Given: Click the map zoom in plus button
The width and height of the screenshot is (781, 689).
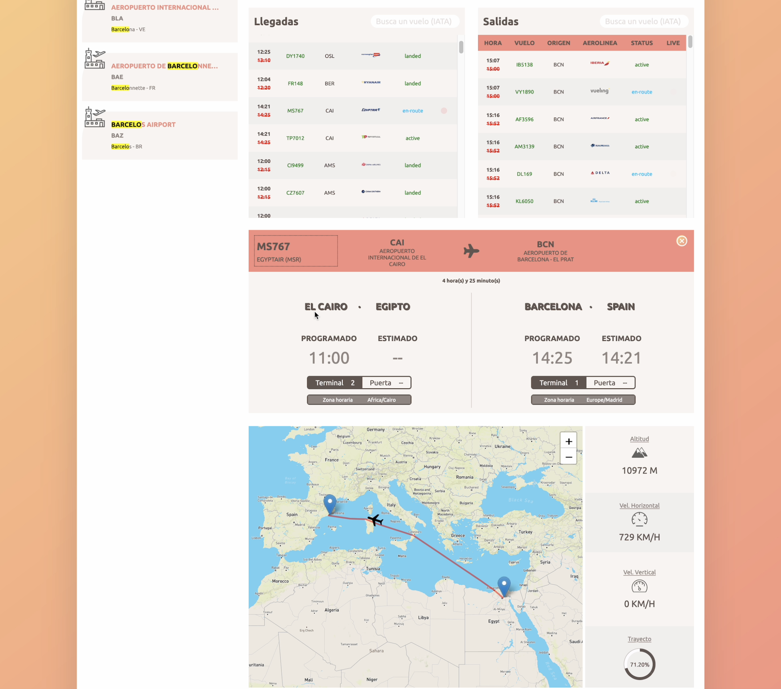Looking at the screenshot, I should point(568,441).
